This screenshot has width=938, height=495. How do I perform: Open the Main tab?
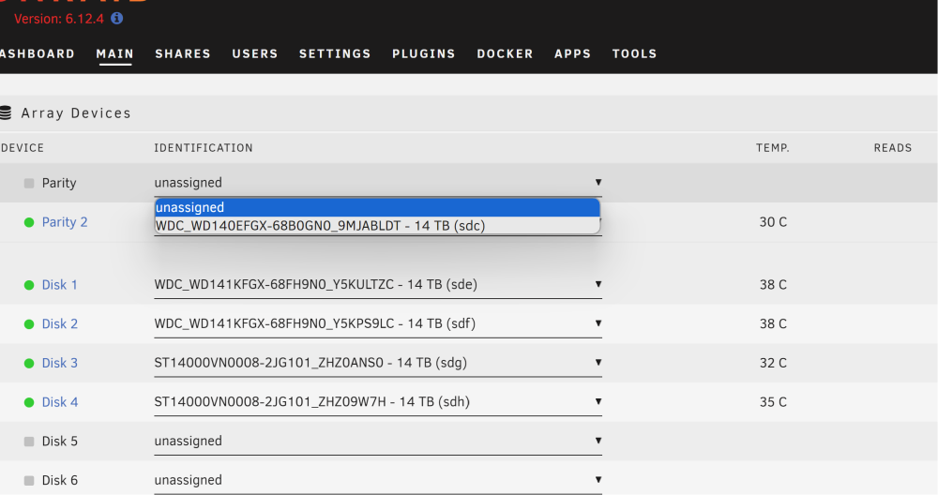[114, 53]
